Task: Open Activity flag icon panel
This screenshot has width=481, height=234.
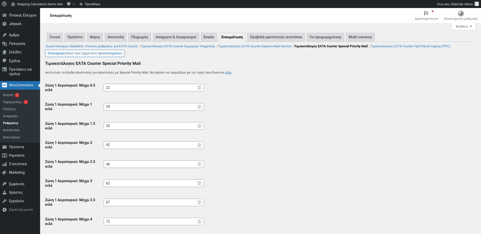Action: tap(426, 14)
